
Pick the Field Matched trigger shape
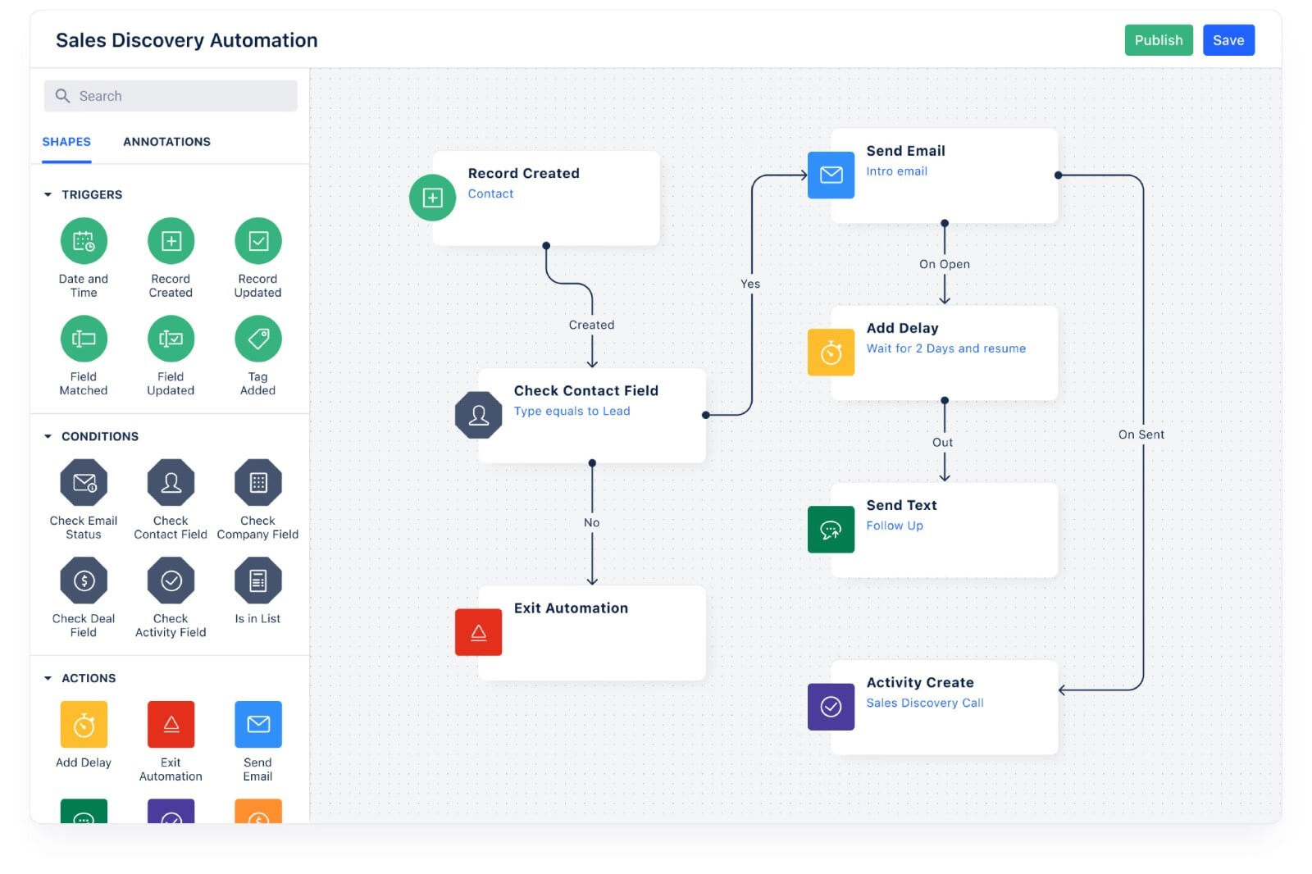[x=84, y=339]
